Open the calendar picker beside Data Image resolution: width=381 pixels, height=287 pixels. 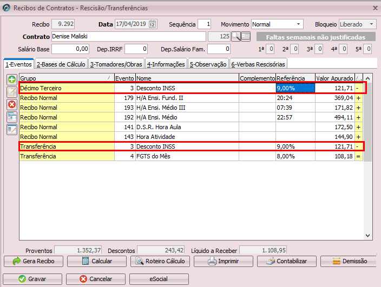click(x=152, y=24)
